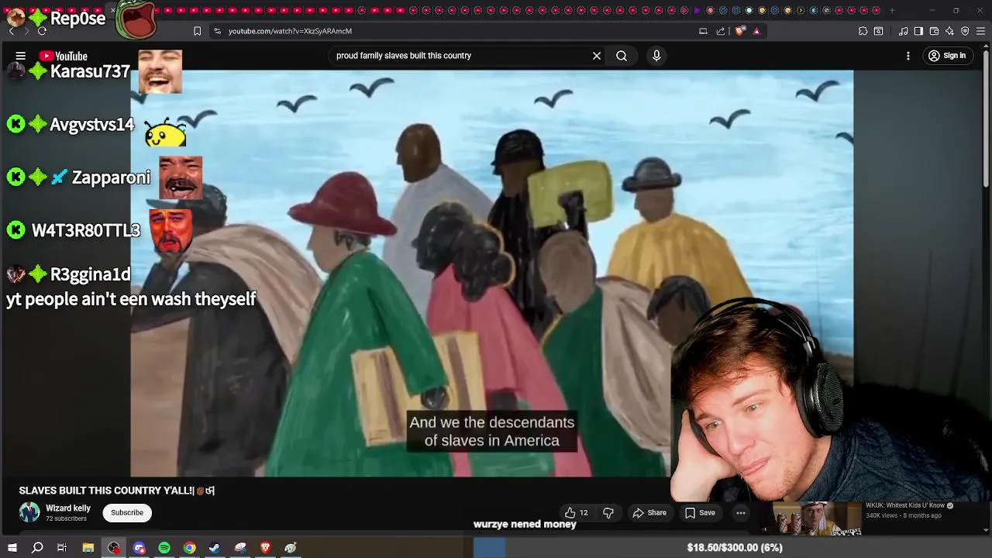Share the video
Viewport: 992px width, 558px height.
coord(649,512)
